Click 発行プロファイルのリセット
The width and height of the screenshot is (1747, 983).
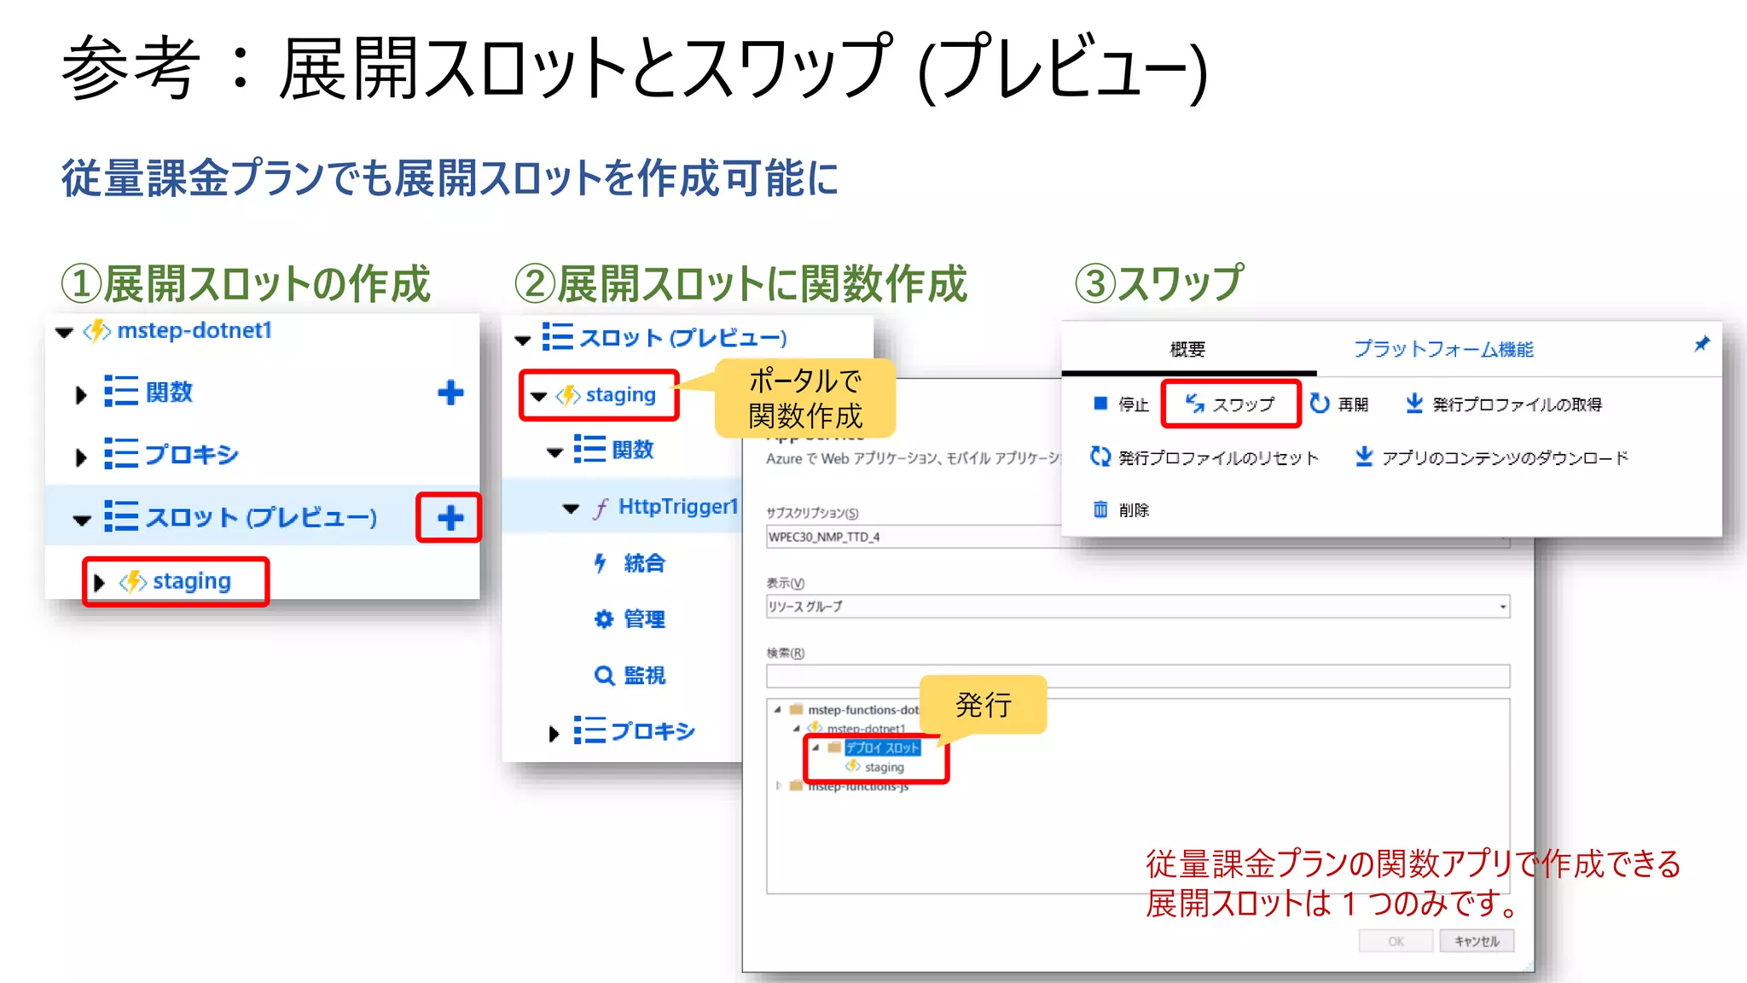tap(1204, 457)
